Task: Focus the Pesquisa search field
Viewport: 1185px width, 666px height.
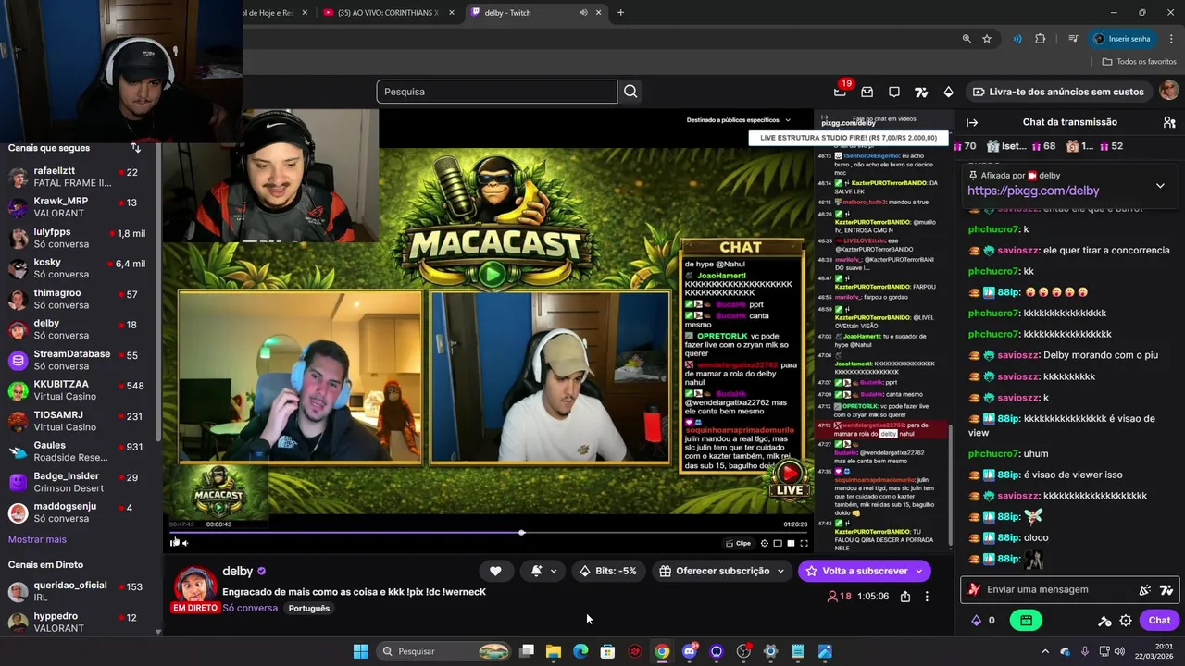Action: coord(497,92)
